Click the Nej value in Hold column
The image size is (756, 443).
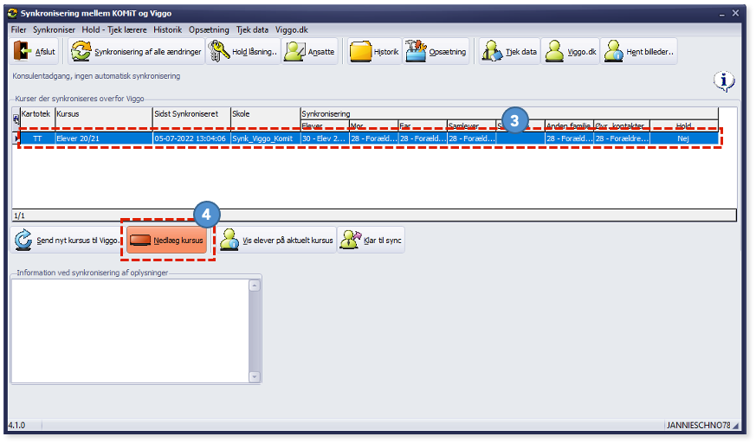pyautogui.click(x=683, y=138)
